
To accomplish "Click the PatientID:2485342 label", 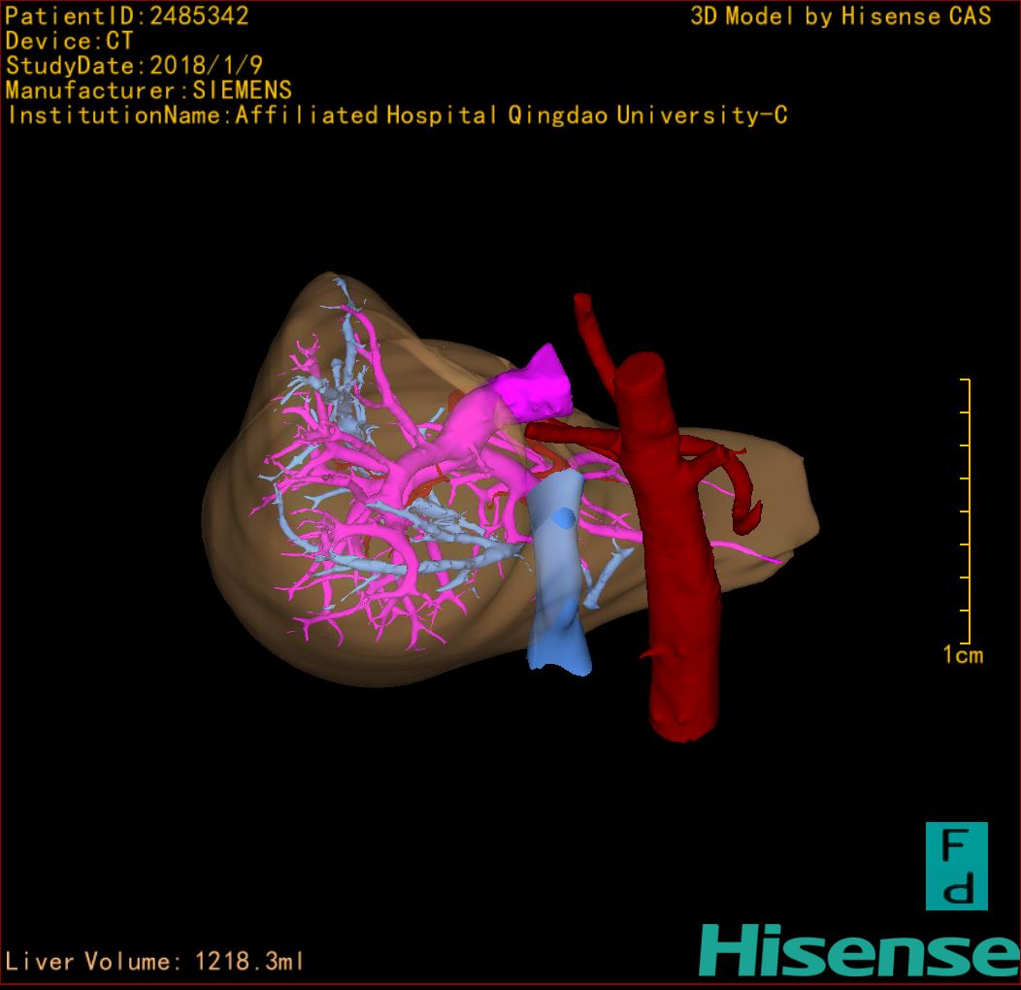I will [x=127, y=16].
